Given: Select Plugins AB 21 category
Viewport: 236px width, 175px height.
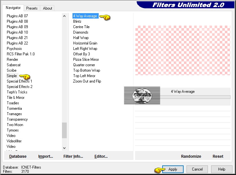Looking at the screenshot, I should tap(17, 38).
